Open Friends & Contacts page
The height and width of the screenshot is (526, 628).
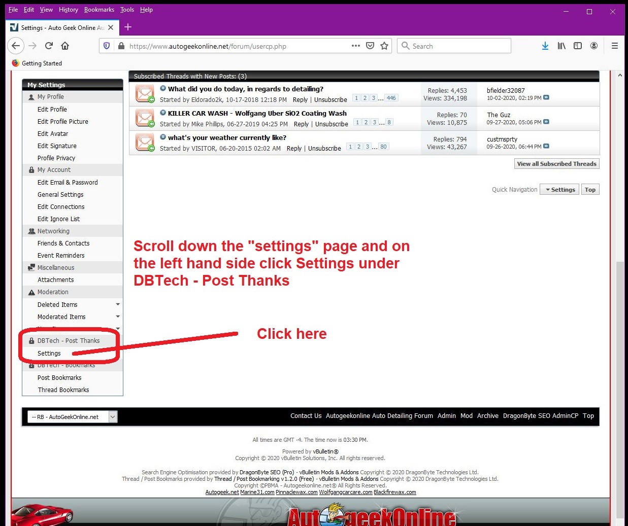[63, 243]
